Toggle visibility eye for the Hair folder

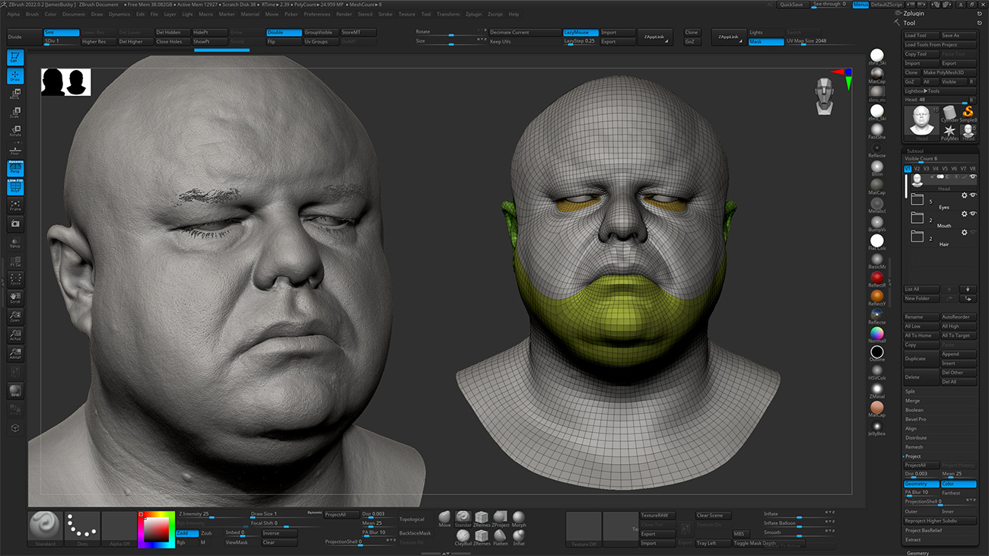coord(973,232)
